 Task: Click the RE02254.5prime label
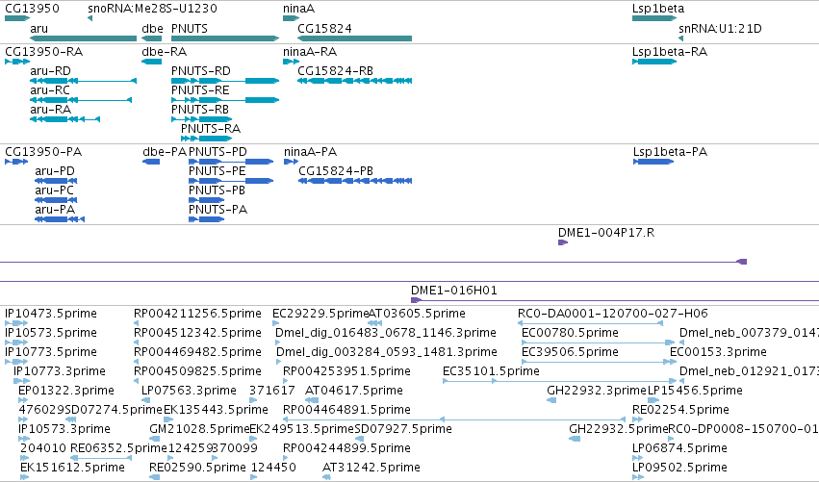680,410
